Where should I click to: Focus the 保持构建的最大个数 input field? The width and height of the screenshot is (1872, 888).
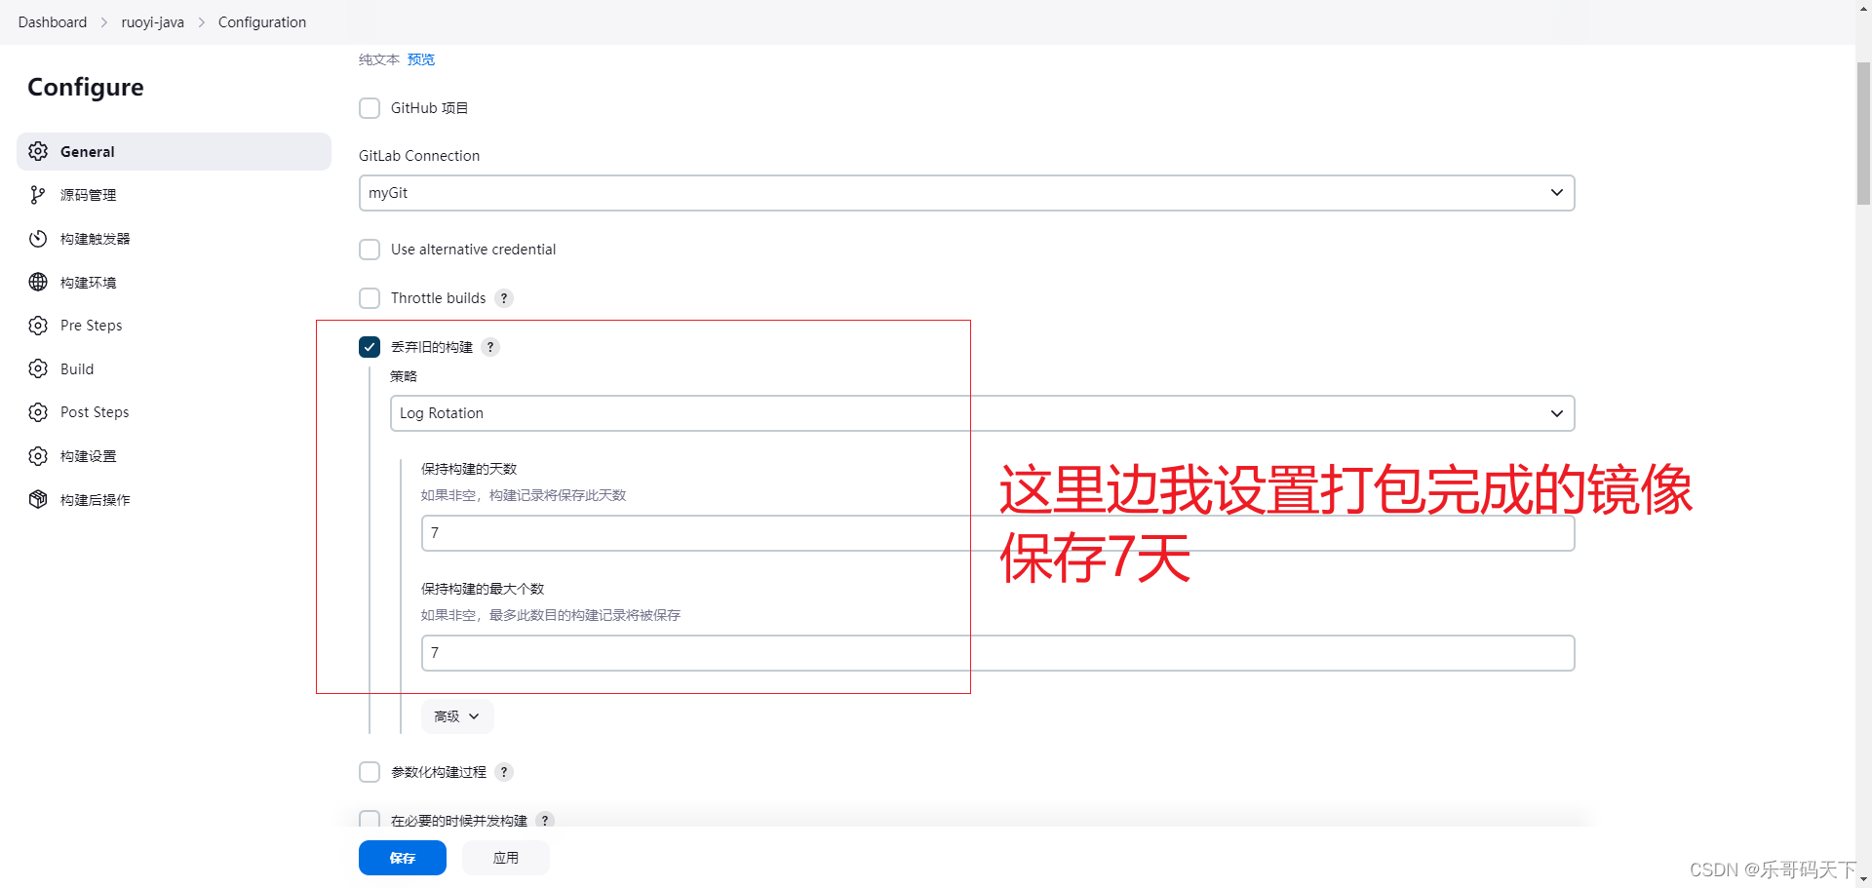click(x=997, y=653)
